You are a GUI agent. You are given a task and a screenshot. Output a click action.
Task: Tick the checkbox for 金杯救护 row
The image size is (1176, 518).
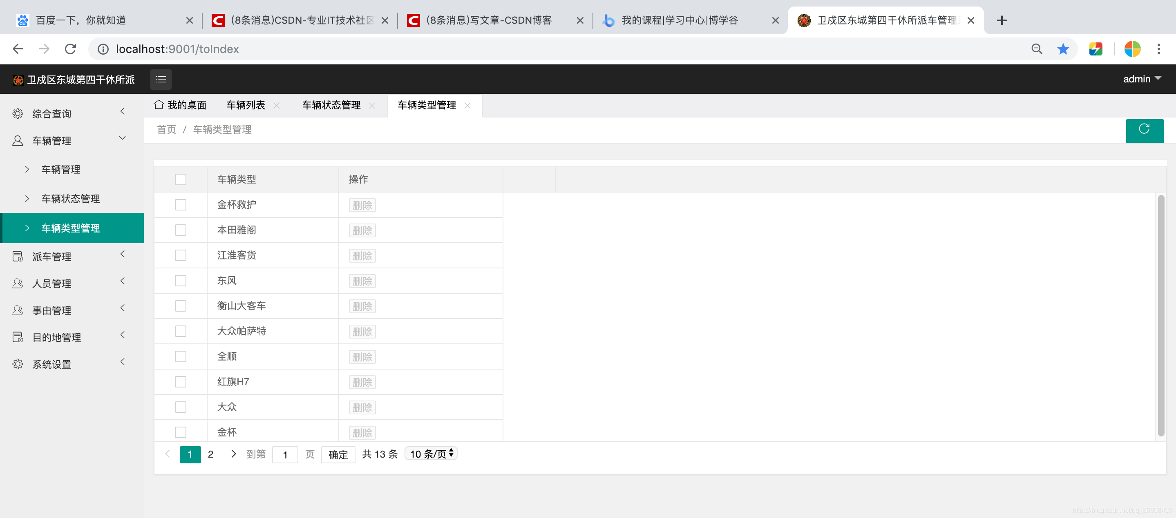(180, 205)
